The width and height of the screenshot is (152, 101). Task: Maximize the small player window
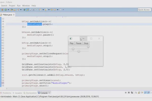91,39
